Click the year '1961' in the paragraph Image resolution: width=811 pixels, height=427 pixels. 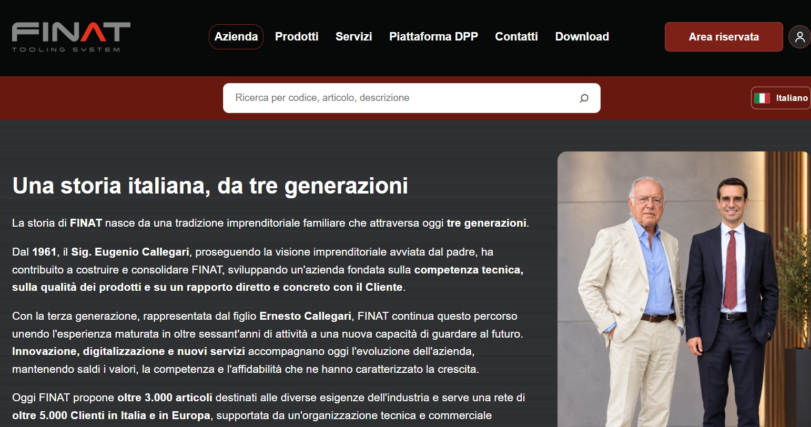(x=44, y=252)
